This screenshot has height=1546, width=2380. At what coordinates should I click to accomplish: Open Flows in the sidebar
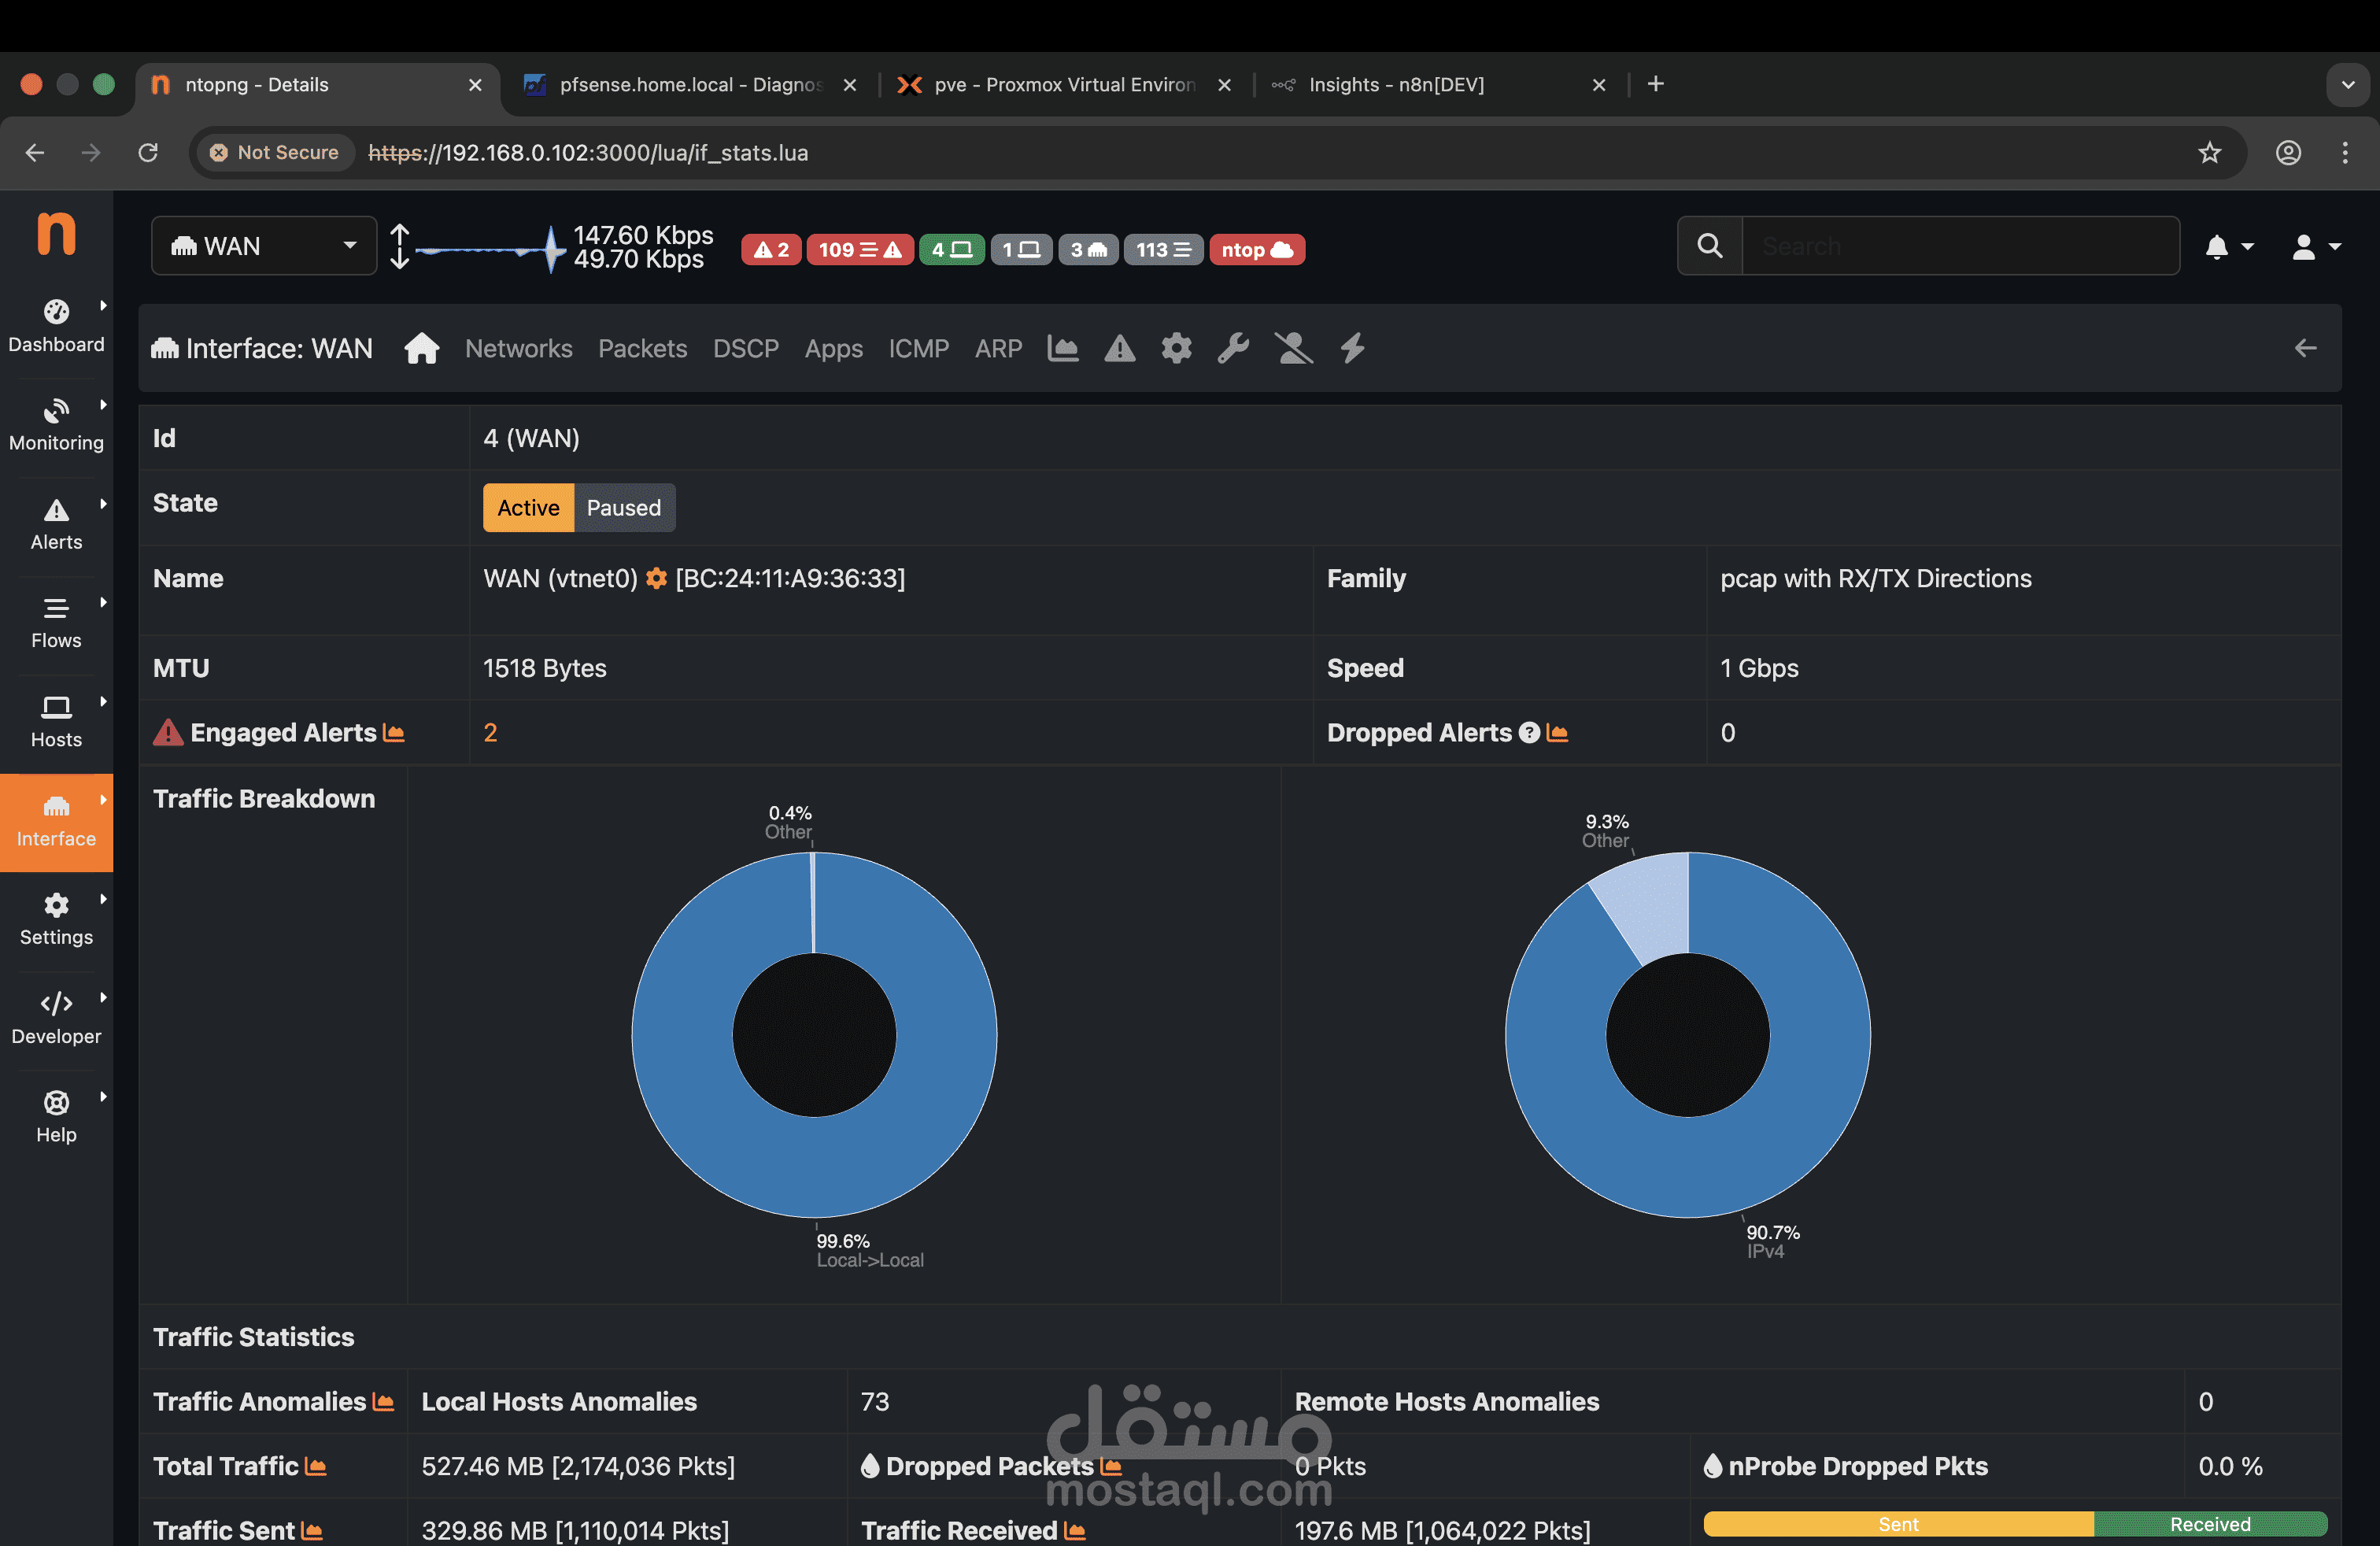[56, 622]
